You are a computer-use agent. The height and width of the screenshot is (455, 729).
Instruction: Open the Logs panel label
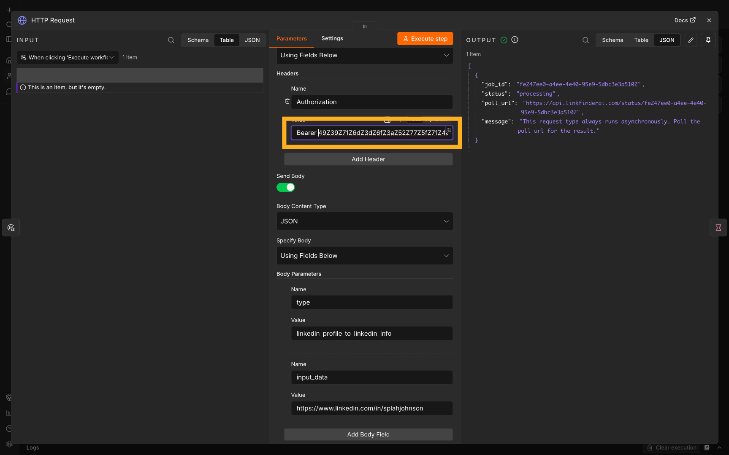pyautogui.click(x=33, y=447)
